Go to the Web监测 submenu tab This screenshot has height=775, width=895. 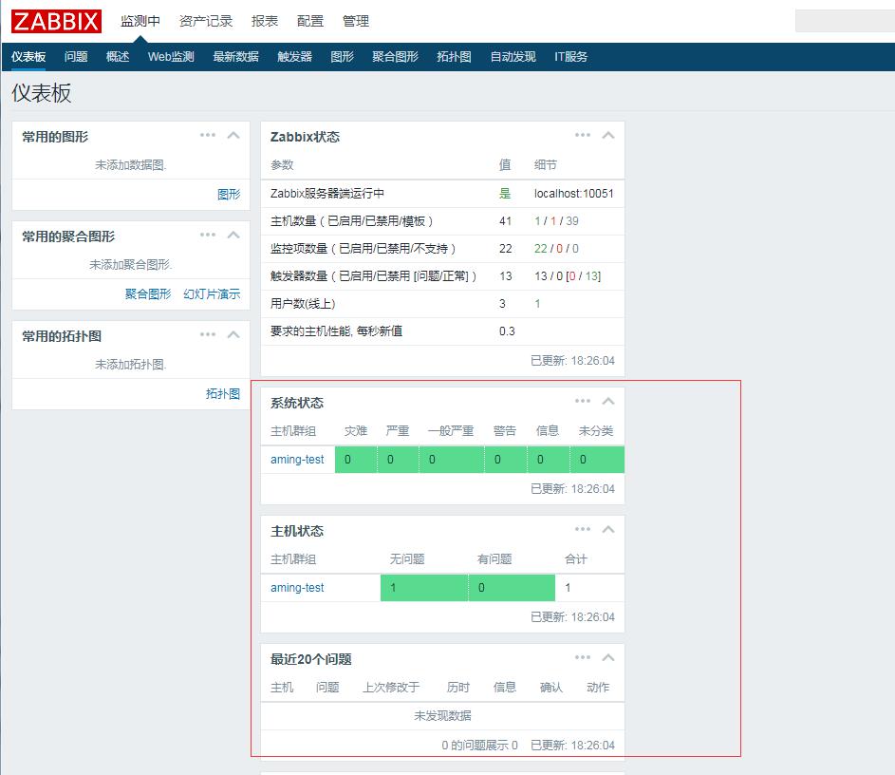171,57
